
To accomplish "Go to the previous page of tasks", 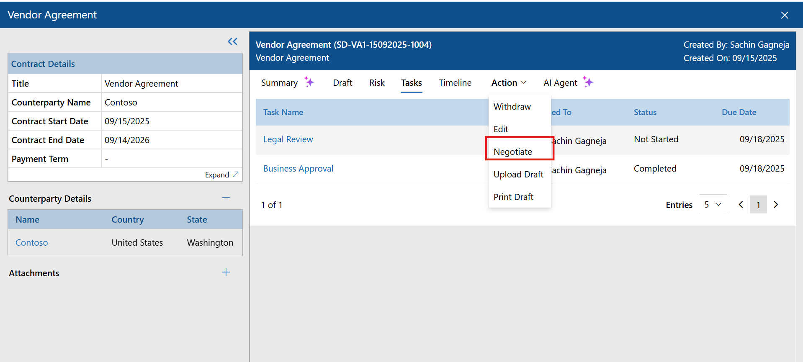I will pyautogui.click(x=741, y=205).
